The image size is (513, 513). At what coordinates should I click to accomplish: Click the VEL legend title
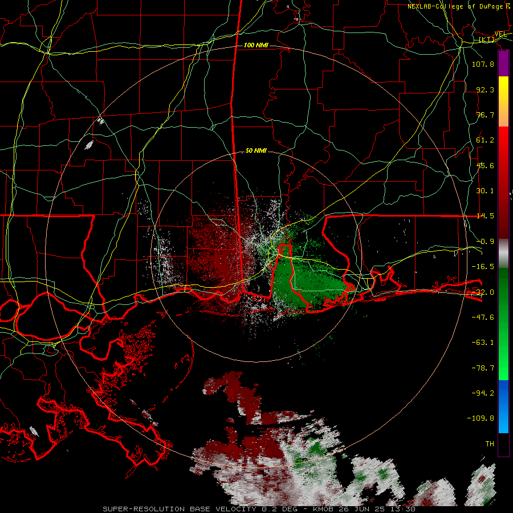pyautogui.click(x=501, y=34)
